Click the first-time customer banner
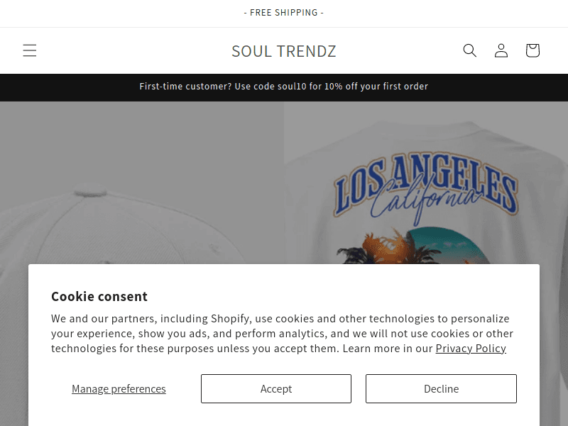The height and width of the screenshot is (426, 568). pos(283,86)
